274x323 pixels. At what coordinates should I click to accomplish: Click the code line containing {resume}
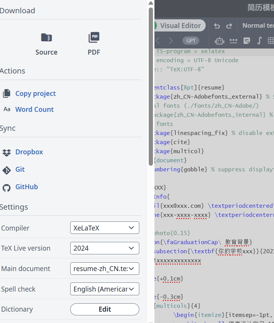coord(189,88)
